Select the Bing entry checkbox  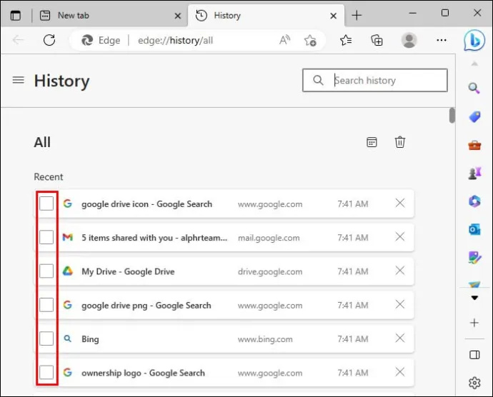point(46,338)
